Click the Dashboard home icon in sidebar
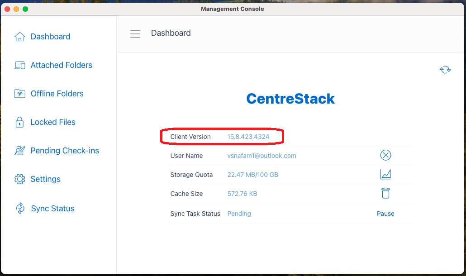Image resolution: width=466 pixels, height=276 pixels. click(20, 37)
